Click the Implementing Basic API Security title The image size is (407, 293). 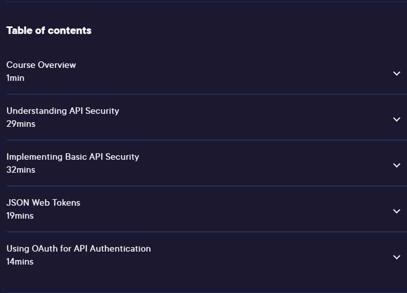(x=73, y=157)
